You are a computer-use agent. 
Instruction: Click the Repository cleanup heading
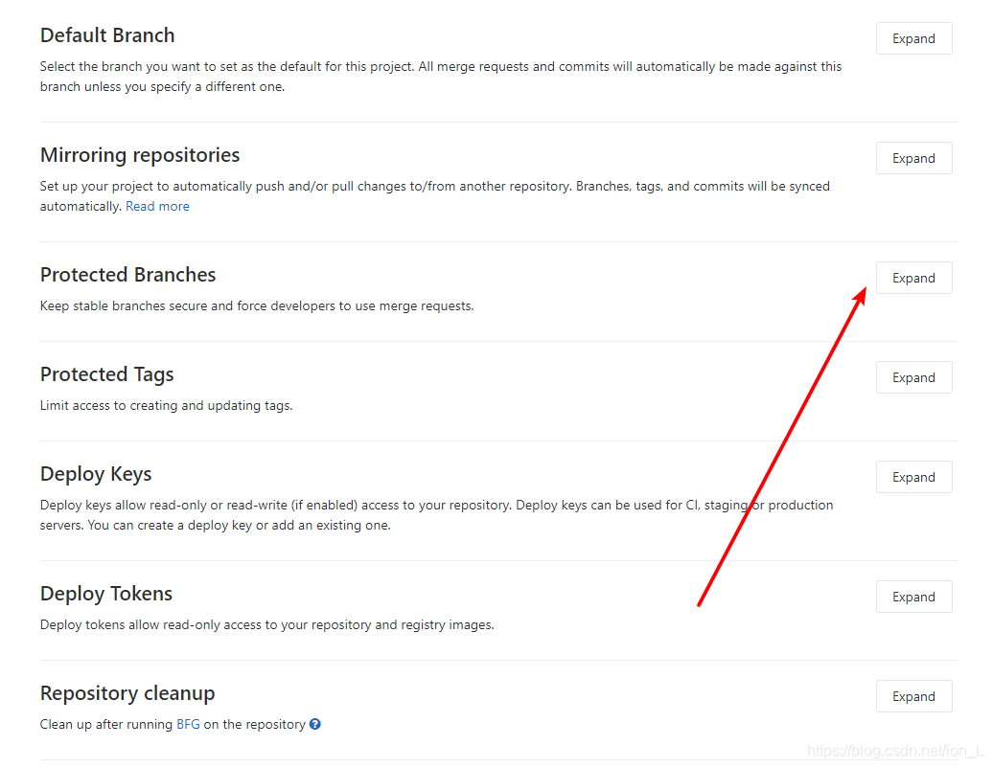127,693
